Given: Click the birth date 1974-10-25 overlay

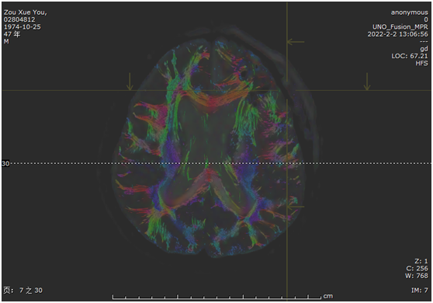Looking at the screenshot, I should pos(22,27).
